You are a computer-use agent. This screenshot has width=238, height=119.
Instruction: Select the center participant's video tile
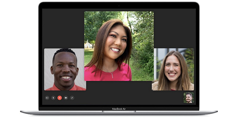[119, 46]
